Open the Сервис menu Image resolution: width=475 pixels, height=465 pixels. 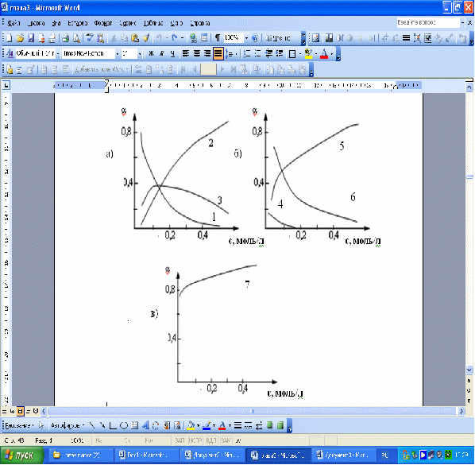tap(128, 23)
